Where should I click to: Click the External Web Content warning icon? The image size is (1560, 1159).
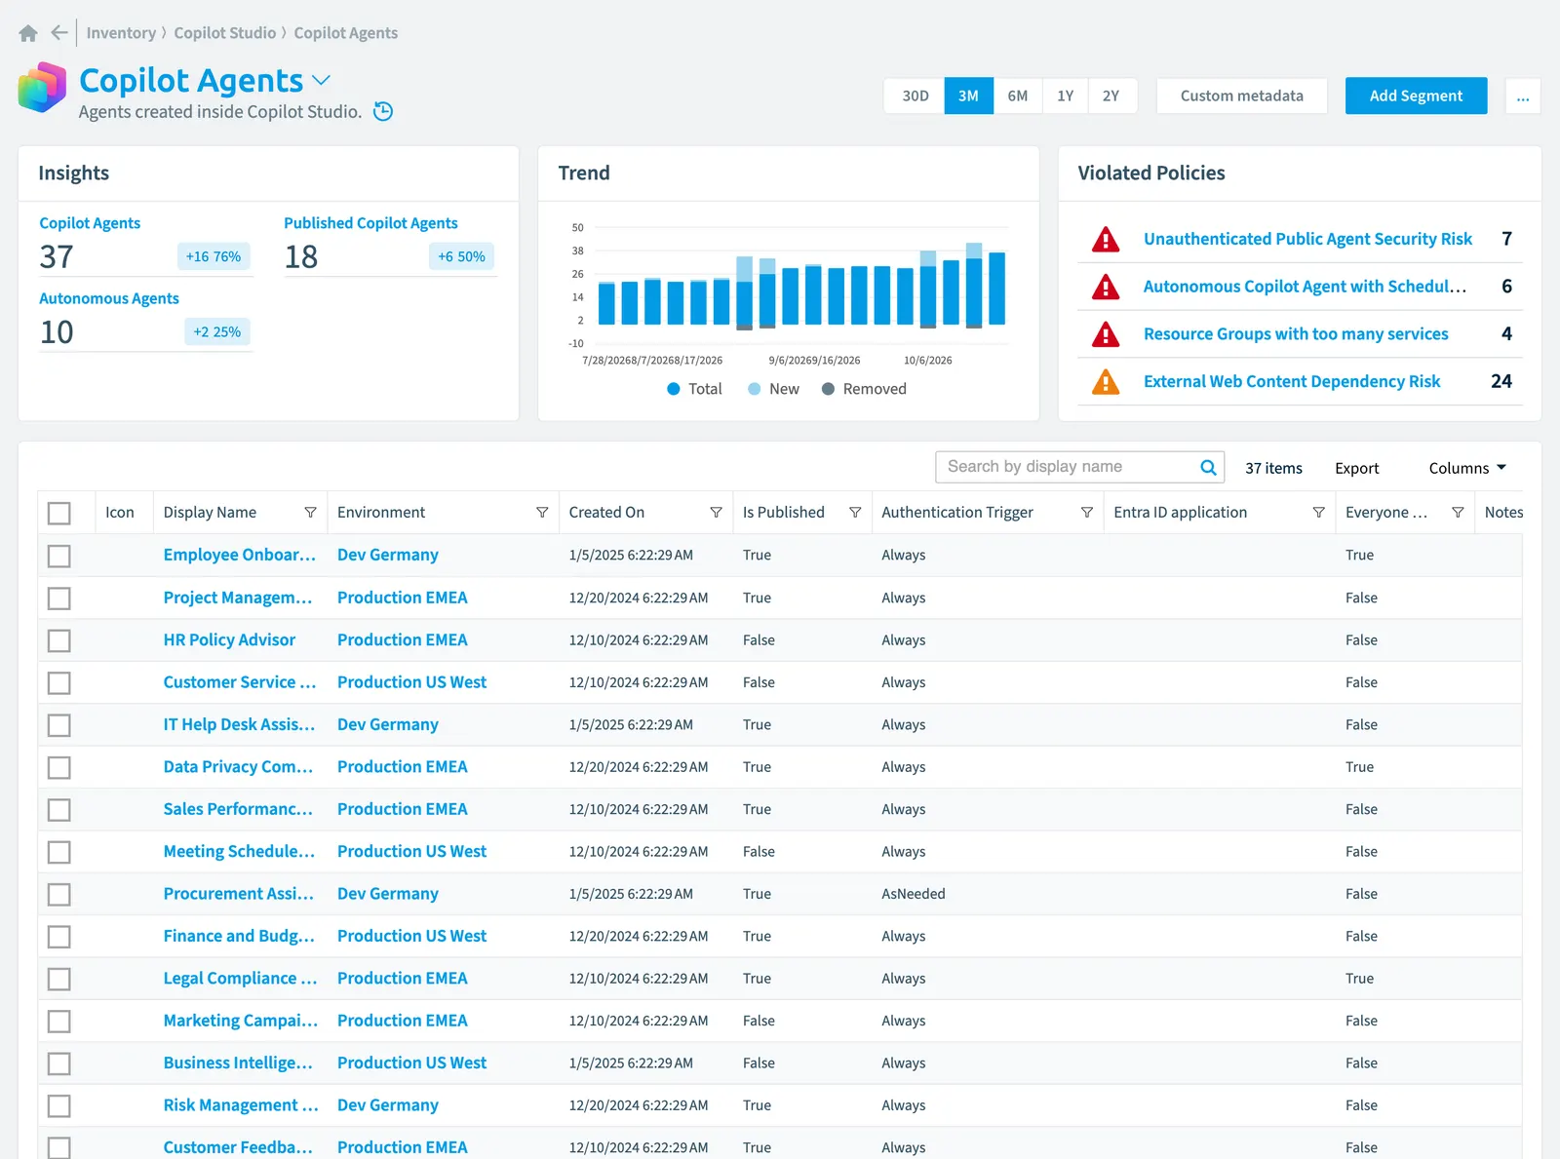(x=1106, y=381)
